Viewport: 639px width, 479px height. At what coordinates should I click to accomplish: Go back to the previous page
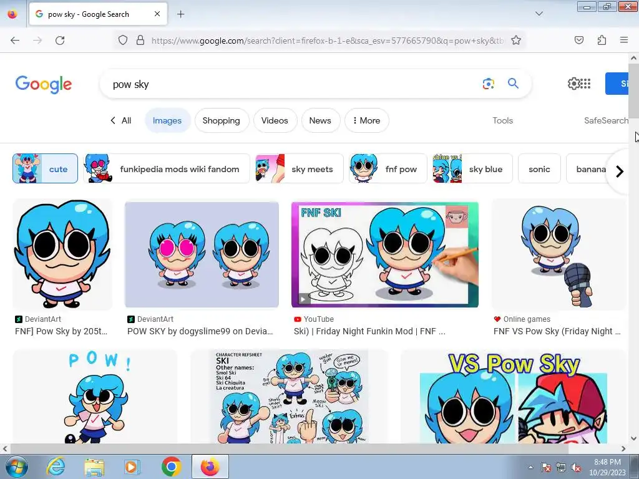pos(15,41)
